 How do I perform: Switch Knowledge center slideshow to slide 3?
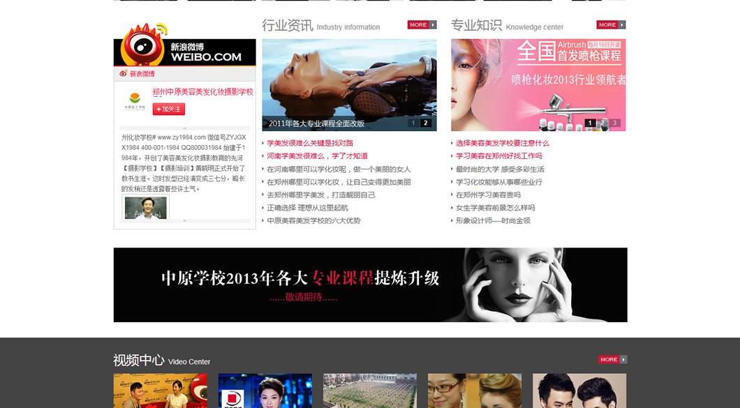(x=614, y=123)
